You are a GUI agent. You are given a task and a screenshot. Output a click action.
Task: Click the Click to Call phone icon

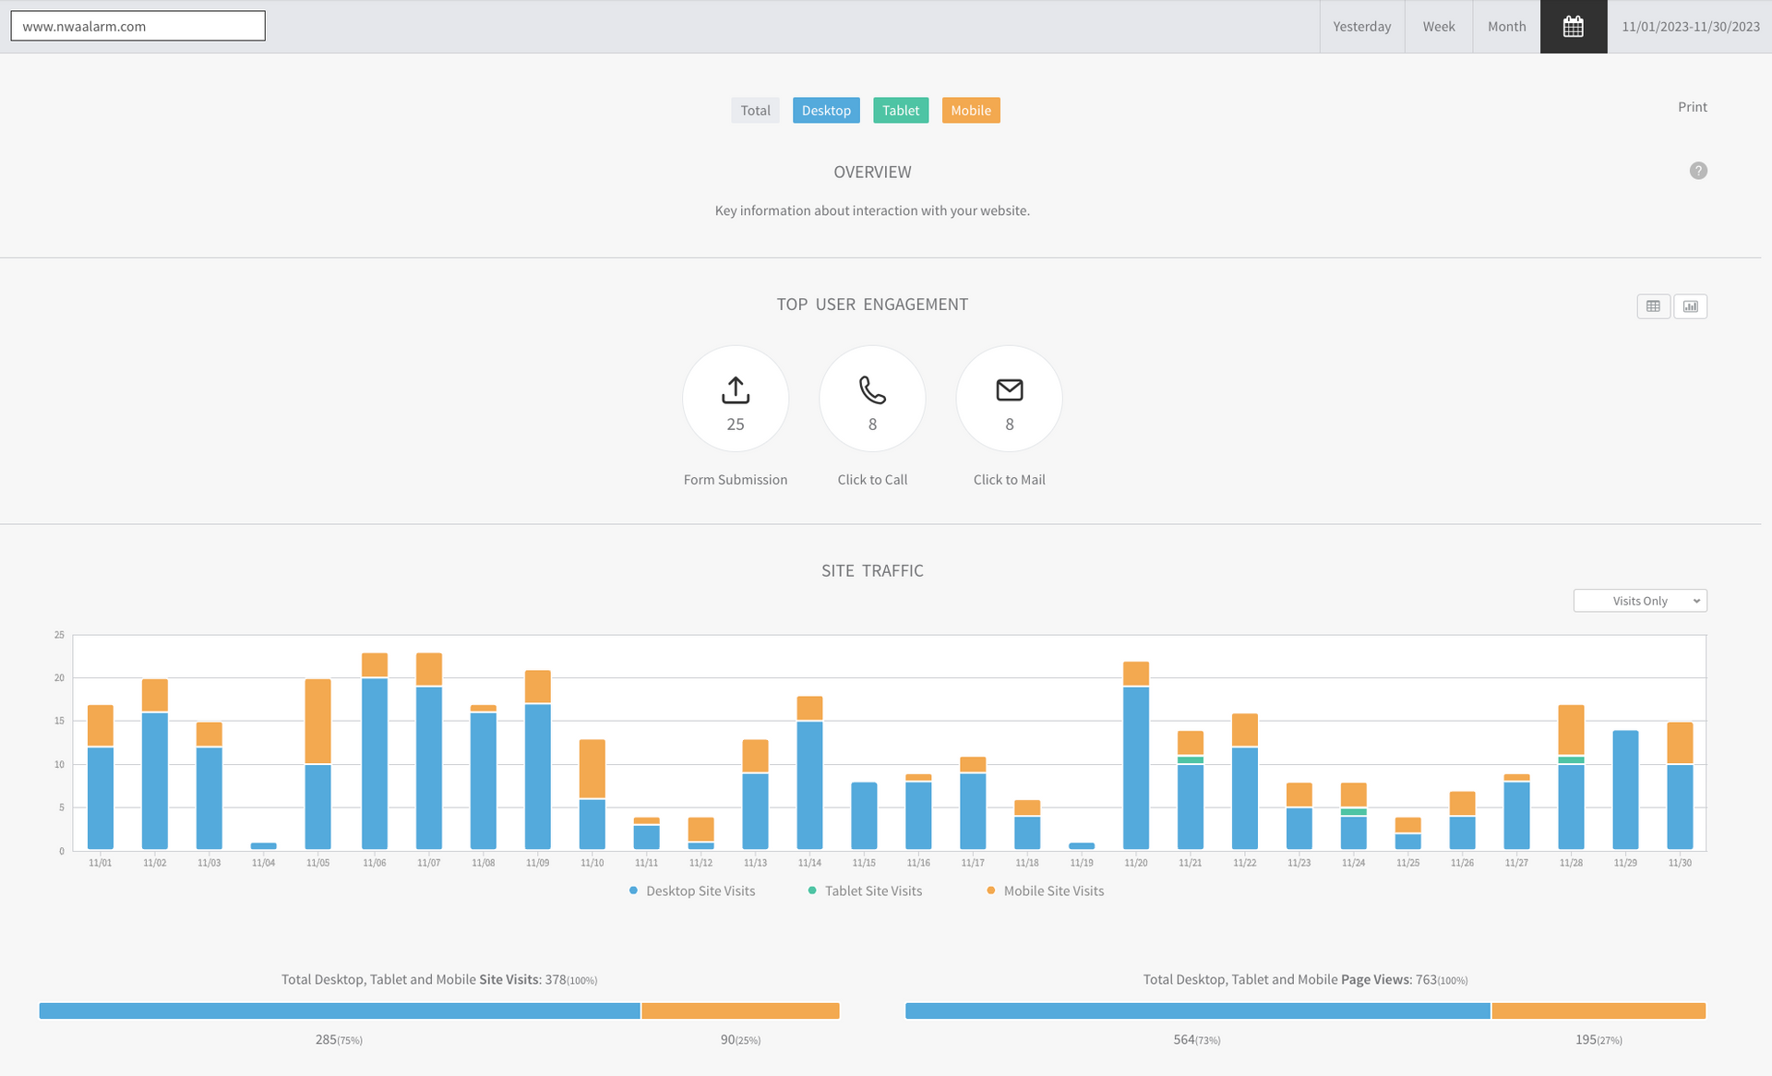click(872, 390)
